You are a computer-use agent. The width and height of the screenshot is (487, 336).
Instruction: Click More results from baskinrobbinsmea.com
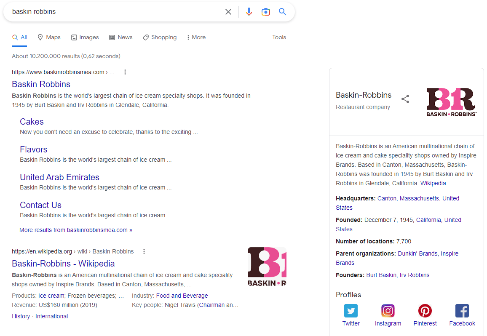76,230
